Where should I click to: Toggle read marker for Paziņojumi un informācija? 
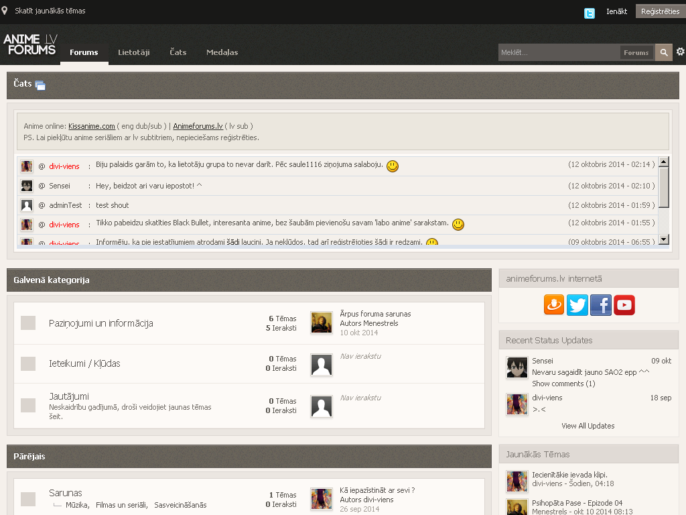(28, 323)
